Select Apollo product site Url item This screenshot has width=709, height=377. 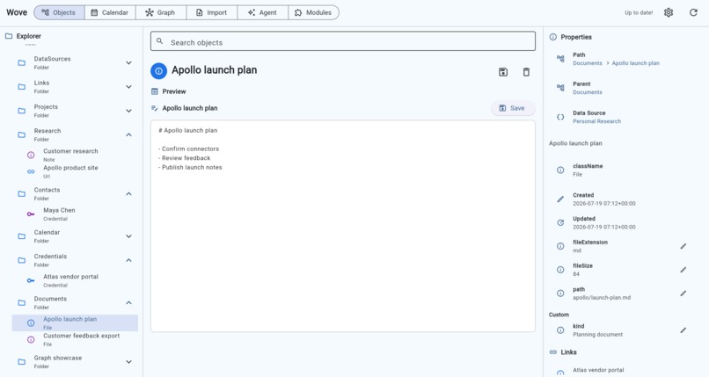point(75,171)
